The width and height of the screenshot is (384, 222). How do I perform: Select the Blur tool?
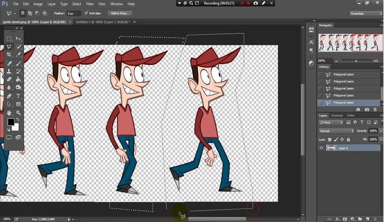tap(9, 88)
